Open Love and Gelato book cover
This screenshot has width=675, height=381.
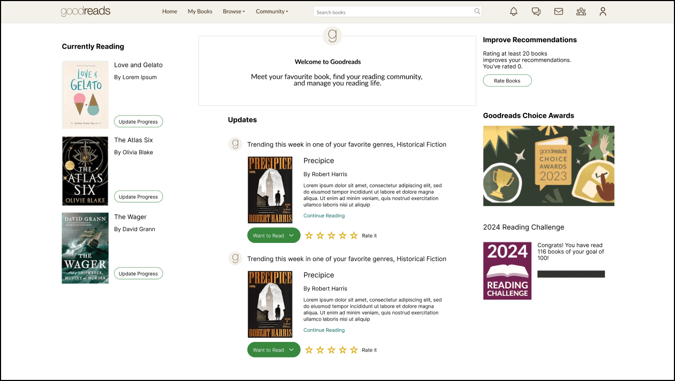[85, 95]
